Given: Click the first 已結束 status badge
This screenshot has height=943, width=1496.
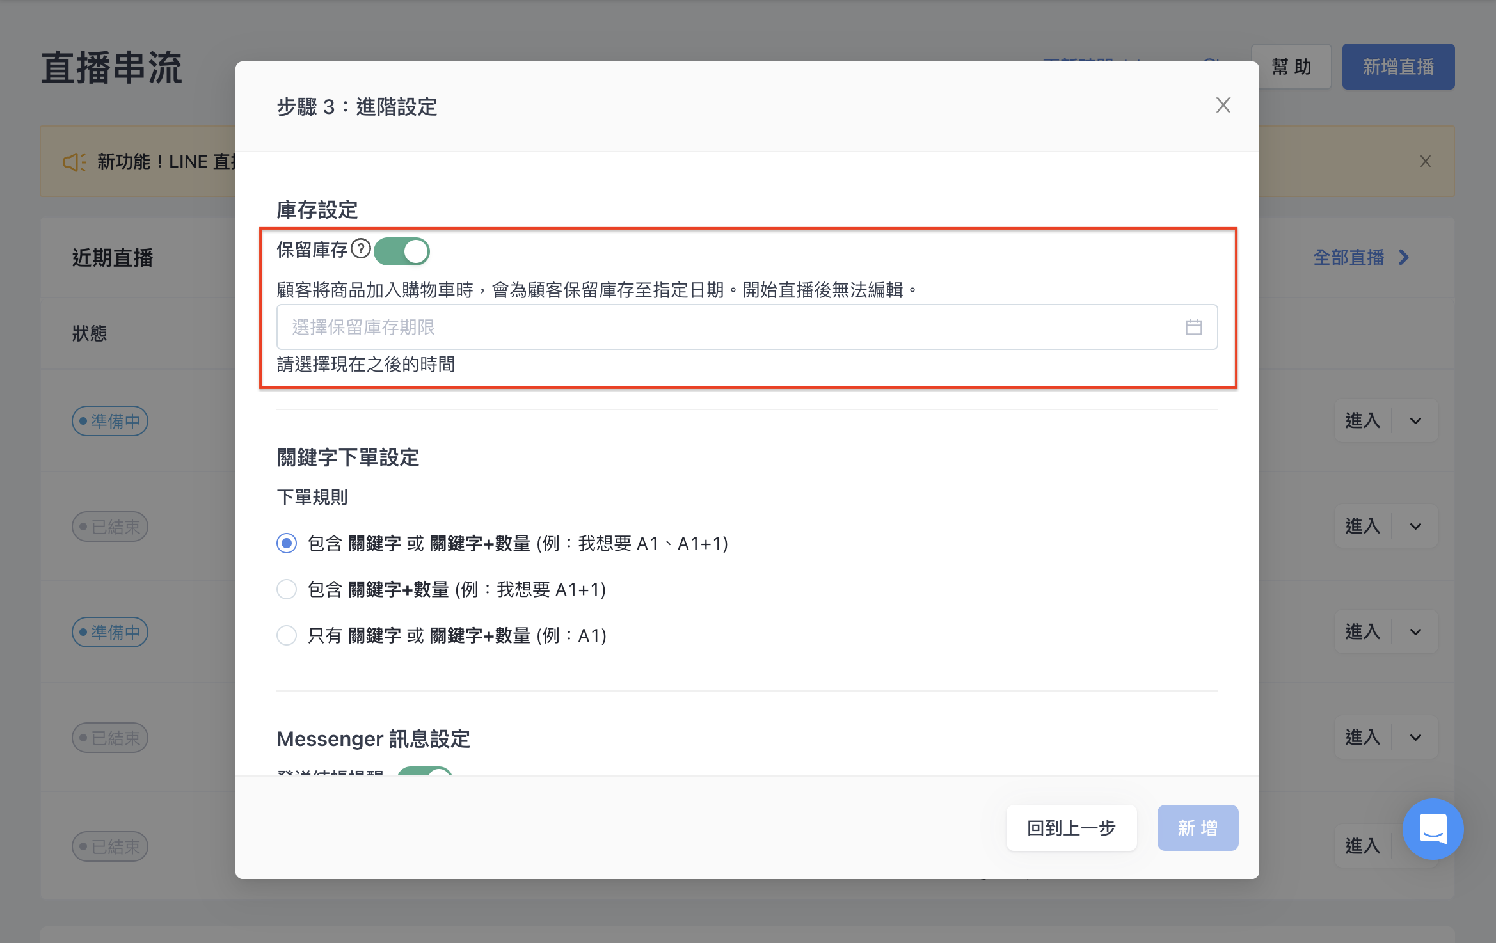Looking at the screenshot, I should 110,527.
